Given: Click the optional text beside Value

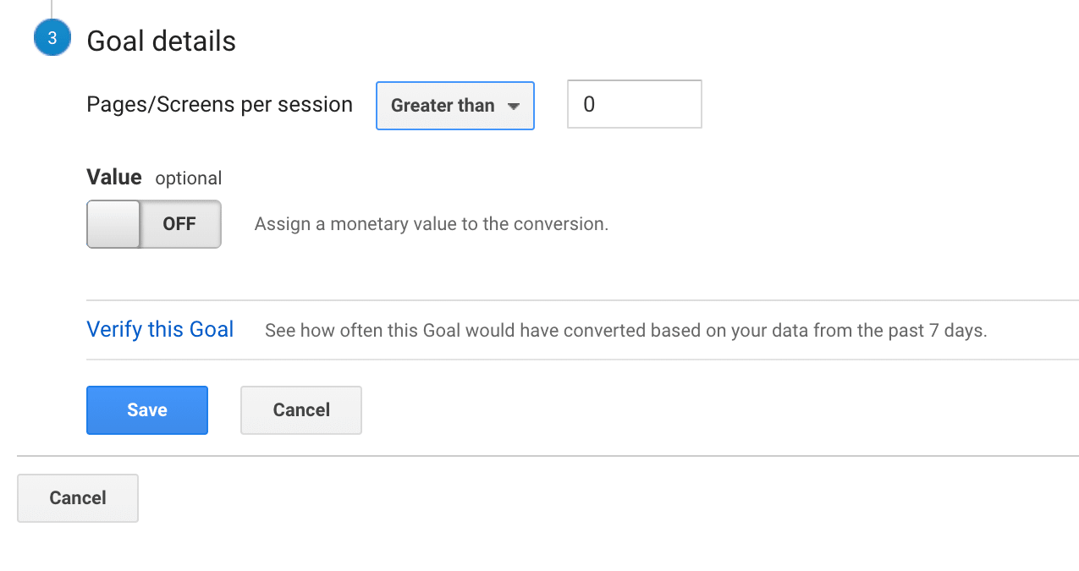Looking at the screenshot, I should (189, 178).
